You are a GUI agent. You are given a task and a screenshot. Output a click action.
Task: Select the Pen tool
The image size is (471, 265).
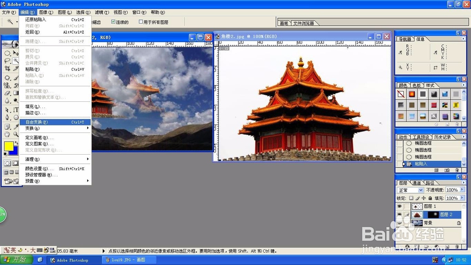pos(7,117)
